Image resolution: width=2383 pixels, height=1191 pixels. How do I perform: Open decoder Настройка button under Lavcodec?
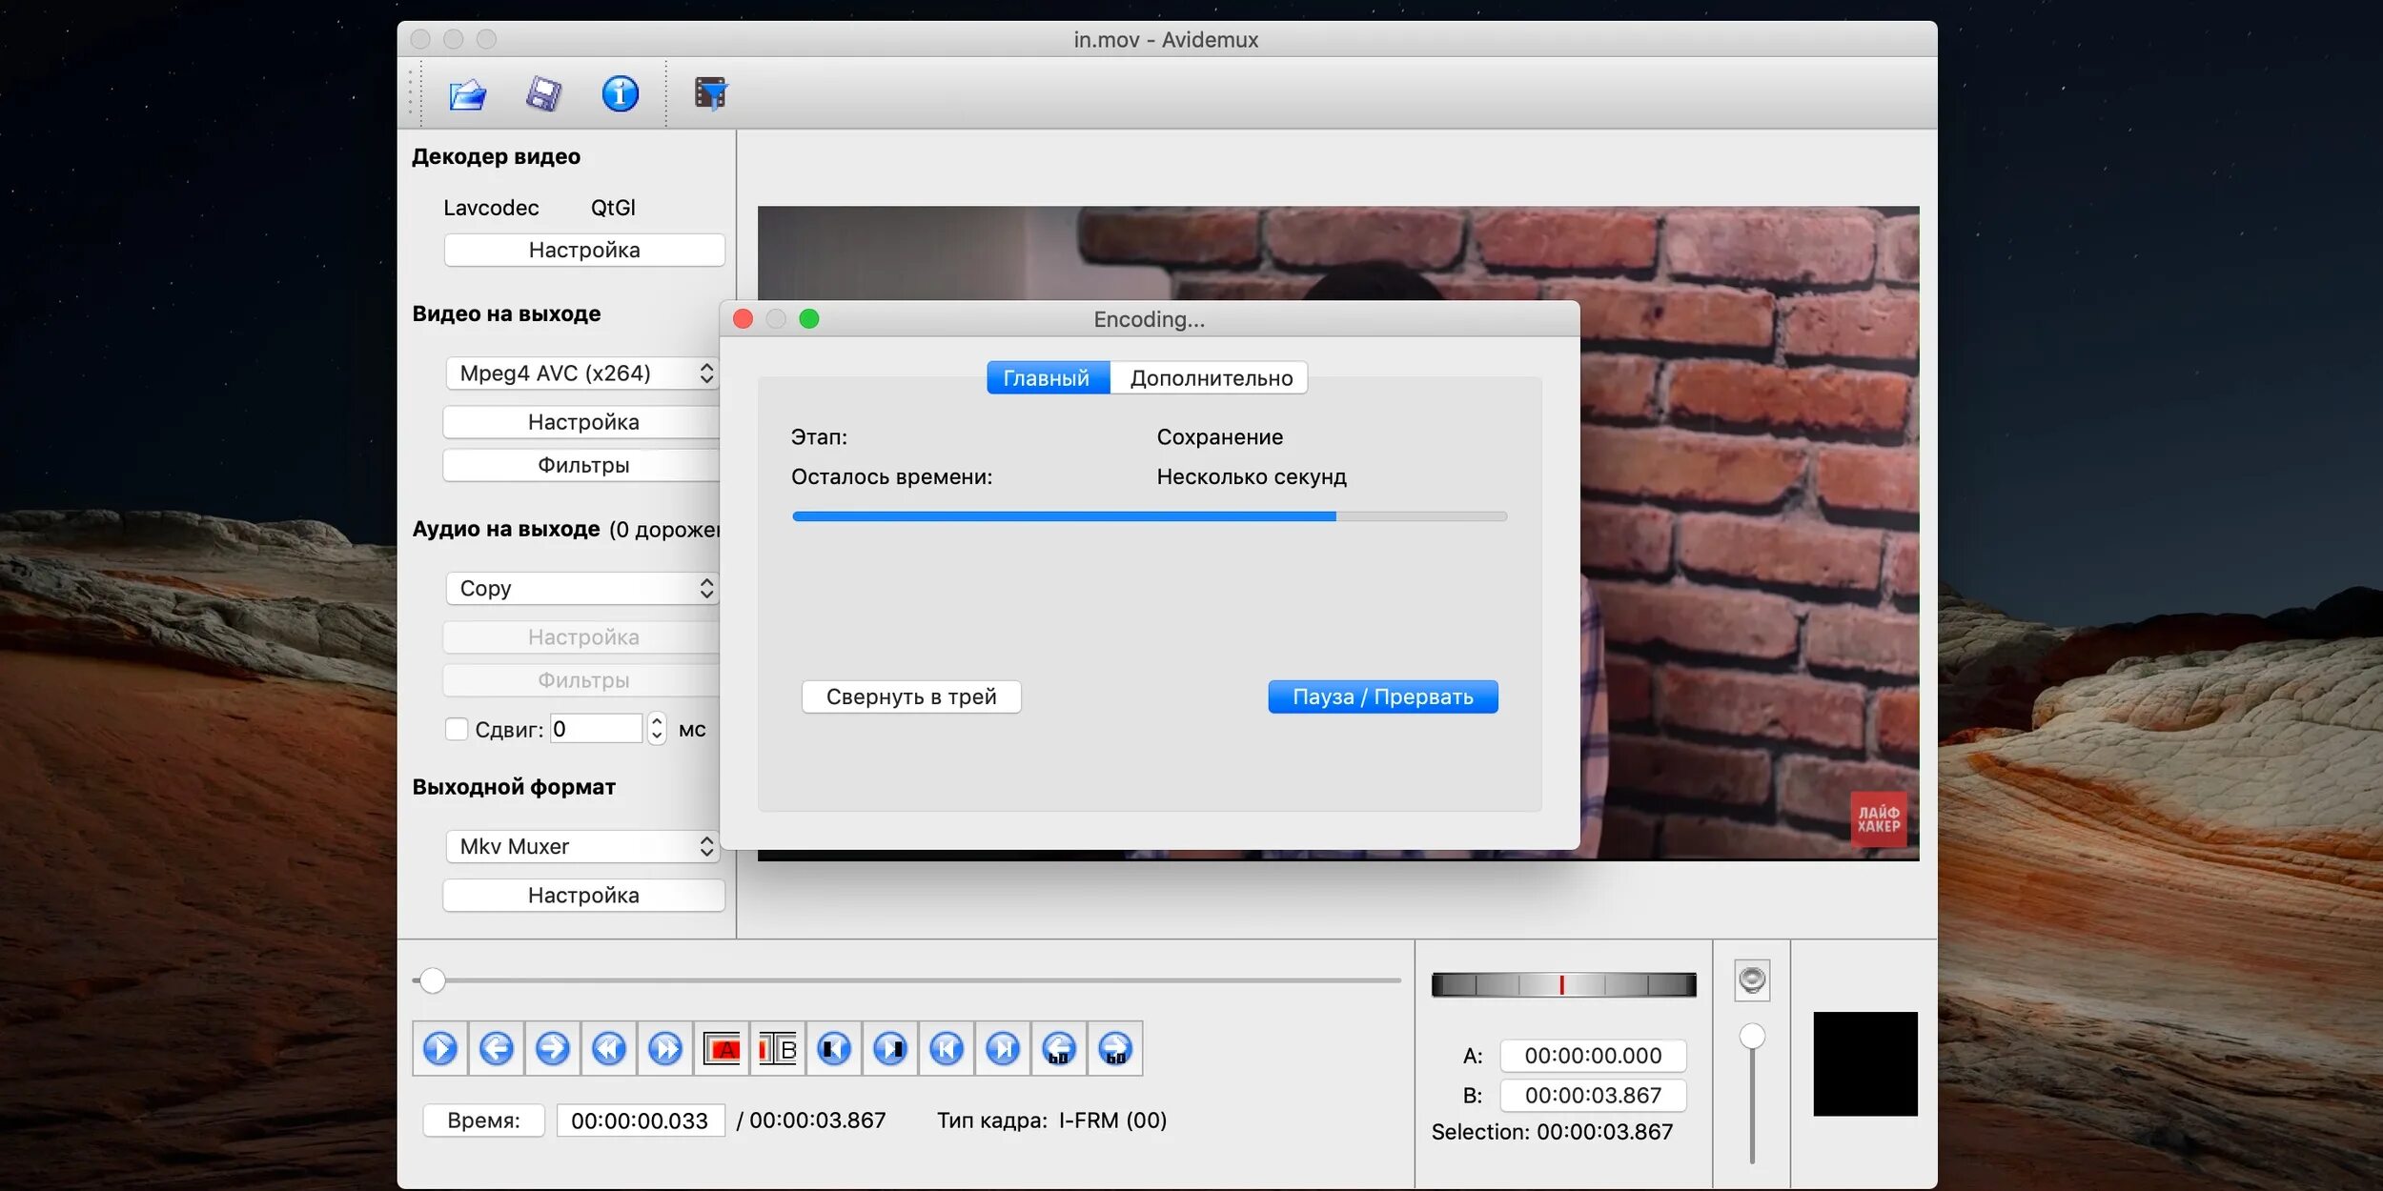584,251
